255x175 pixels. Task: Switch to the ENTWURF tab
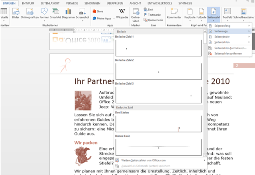(x=27, y=2)
